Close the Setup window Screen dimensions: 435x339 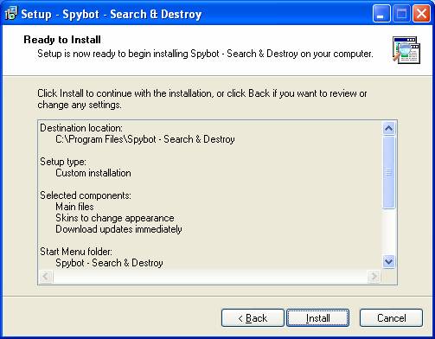tap(421, 14)
